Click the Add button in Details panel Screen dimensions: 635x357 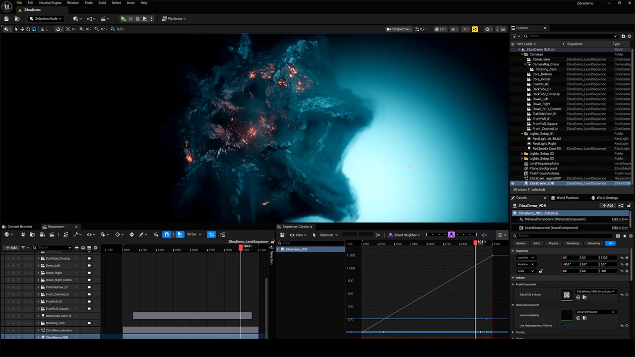[x=608, y=206]
